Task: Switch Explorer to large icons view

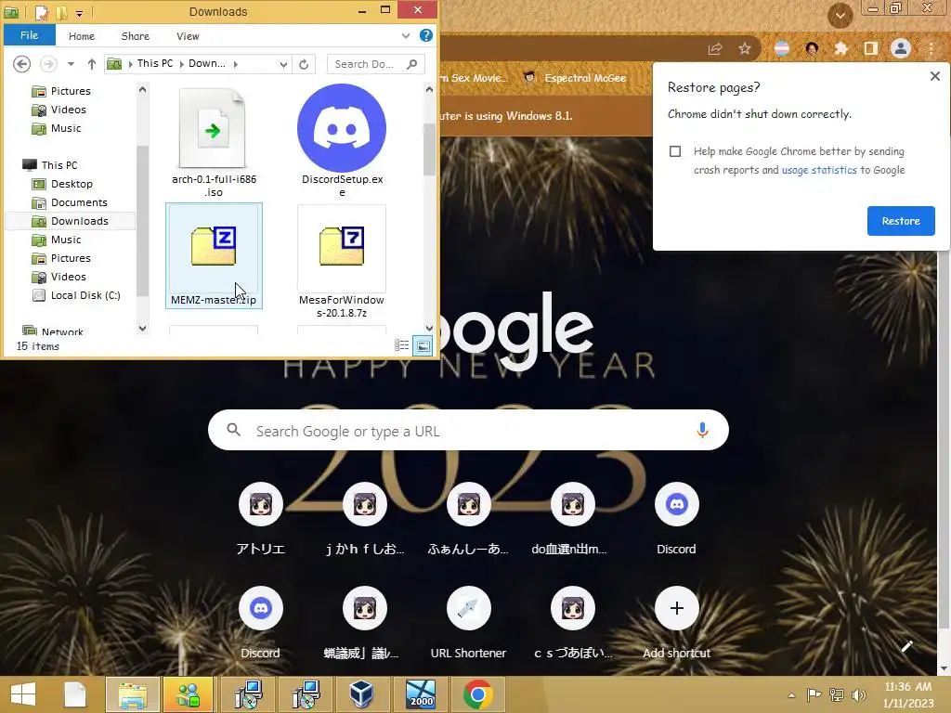Action: [x=423, y=346]
